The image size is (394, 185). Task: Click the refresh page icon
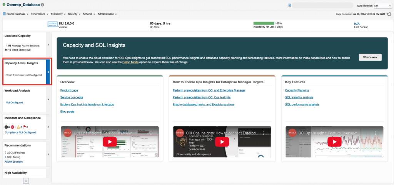[x=389, y=14]
